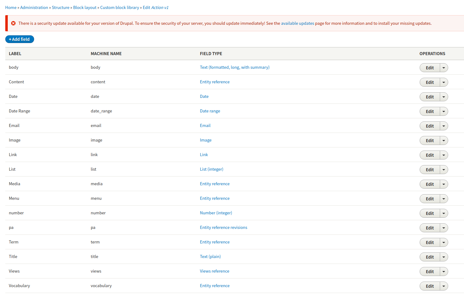Expand operations arrow for the Media row

(x=444, y=184)
